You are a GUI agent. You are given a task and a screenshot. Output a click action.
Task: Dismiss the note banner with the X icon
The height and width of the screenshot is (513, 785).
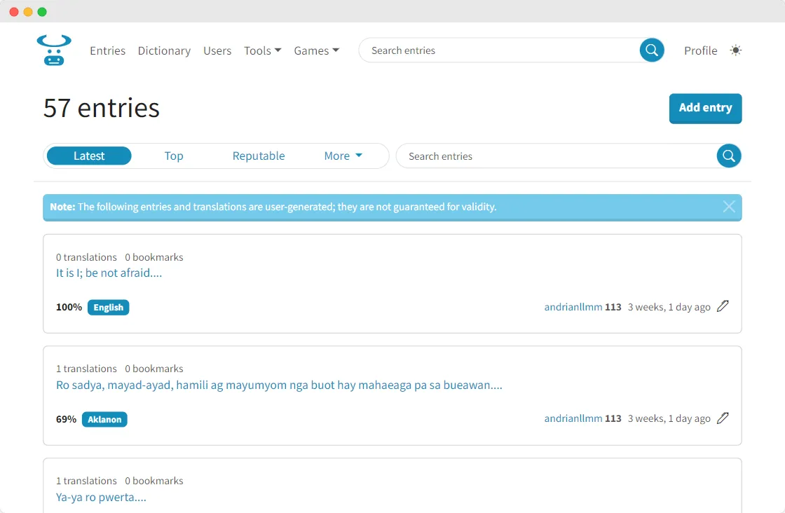pyautogui.click(x=729, y=207)
